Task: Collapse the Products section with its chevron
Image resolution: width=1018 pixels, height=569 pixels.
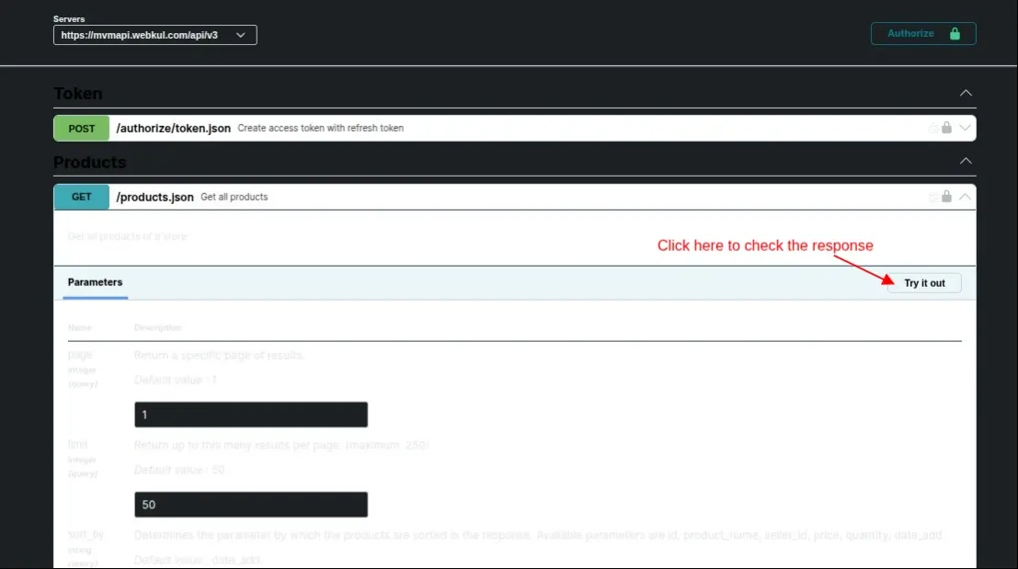Action: pyautogui.click(x=966, y=161)
